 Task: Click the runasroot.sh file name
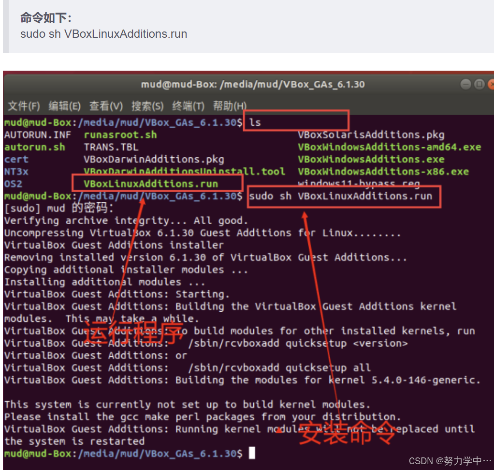pyautogui.click(x=120, y=135)
